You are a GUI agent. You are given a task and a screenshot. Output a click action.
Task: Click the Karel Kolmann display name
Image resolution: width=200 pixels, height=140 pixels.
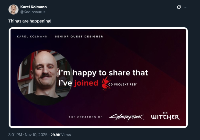tap(33, 7)
